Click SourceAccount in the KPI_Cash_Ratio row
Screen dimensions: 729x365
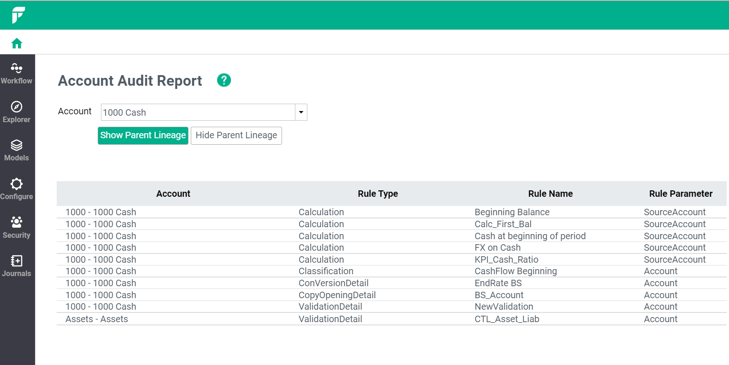click(x=675, y=259)
